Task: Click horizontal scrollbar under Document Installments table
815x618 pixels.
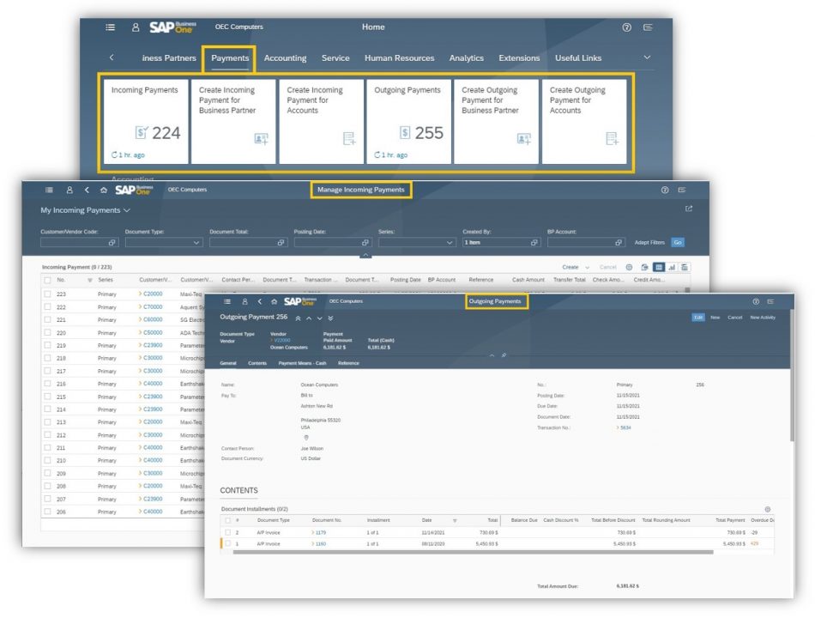Action: [x=473, y=552]
